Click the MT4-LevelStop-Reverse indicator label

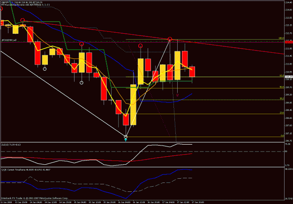25,5
